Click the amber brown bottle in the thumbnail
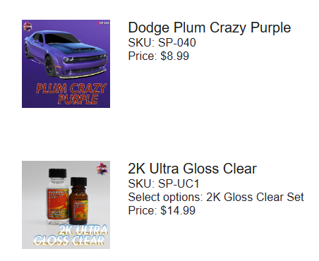 pyautogui.click(x=78, y=200)
